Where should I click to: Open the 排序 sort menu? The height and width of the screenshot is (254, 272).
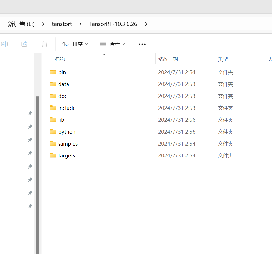(75, 44)
